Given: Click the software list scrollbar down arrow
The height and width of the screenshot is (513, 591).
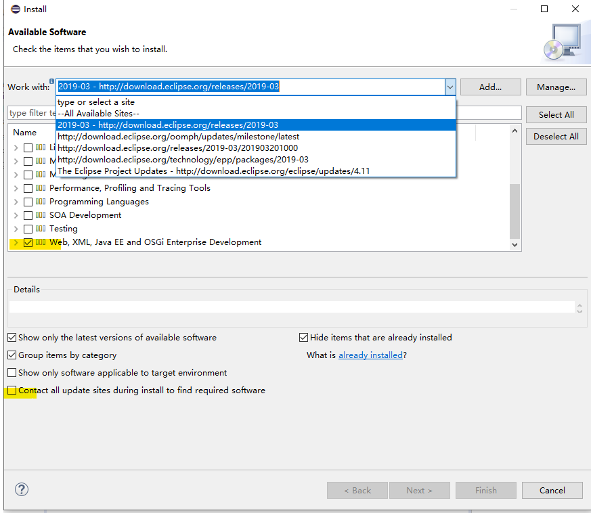Looking at the screenshot, I should coord(515,245).
